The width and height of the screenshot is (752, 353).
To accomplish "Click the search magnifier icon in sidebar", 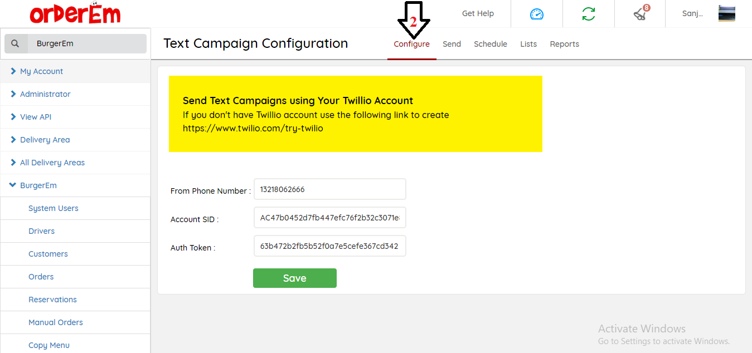I will click(x=15, y=43).
